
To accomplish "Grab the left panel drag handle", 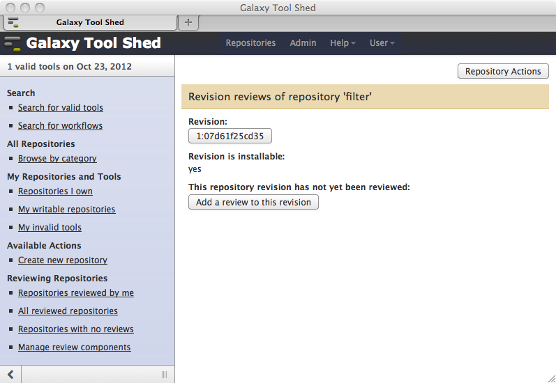I will click(x=164, y=375).
